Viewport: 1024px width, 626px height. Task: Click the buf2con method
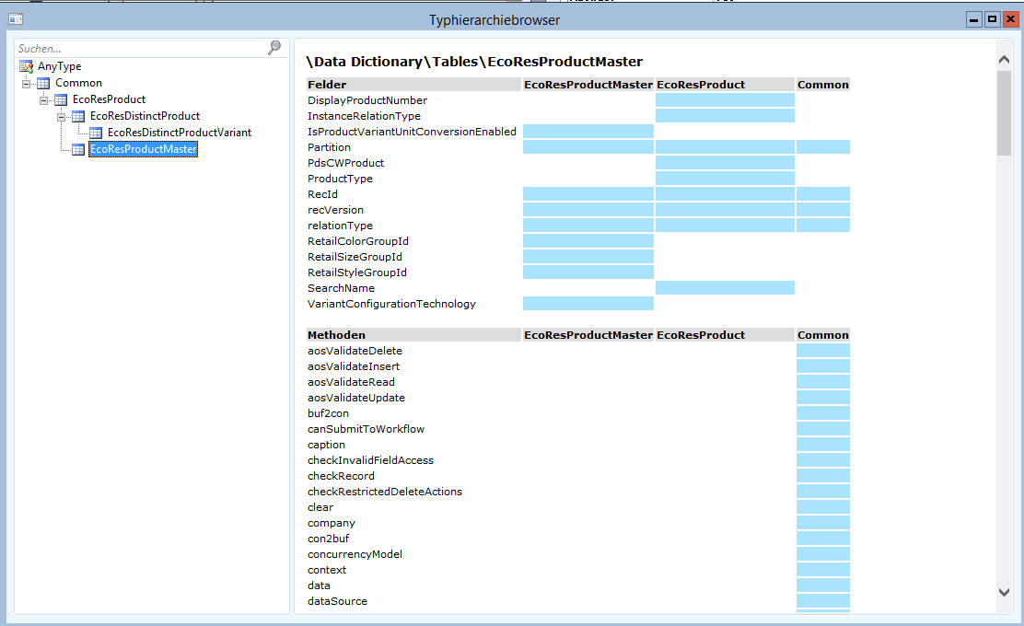tap(328, 414)
